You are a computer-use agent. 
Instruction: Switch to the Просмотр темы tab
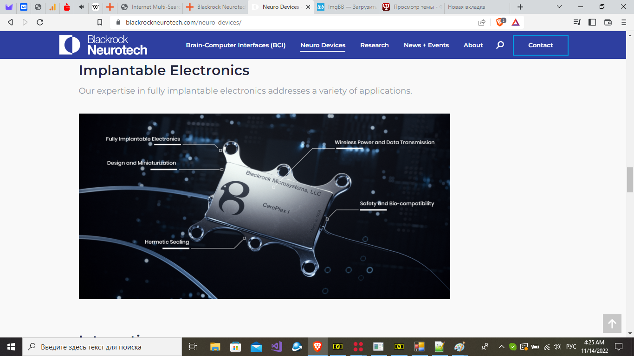(412, 7)
